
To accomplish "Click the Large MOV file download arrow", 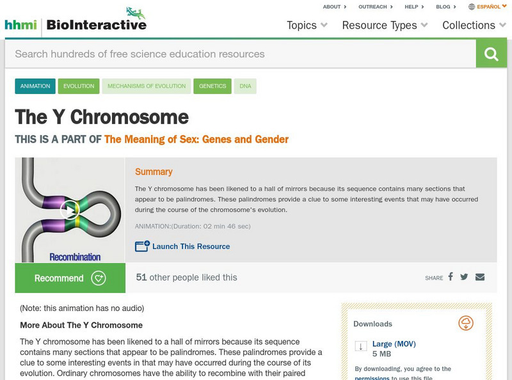I will (360, 347).
